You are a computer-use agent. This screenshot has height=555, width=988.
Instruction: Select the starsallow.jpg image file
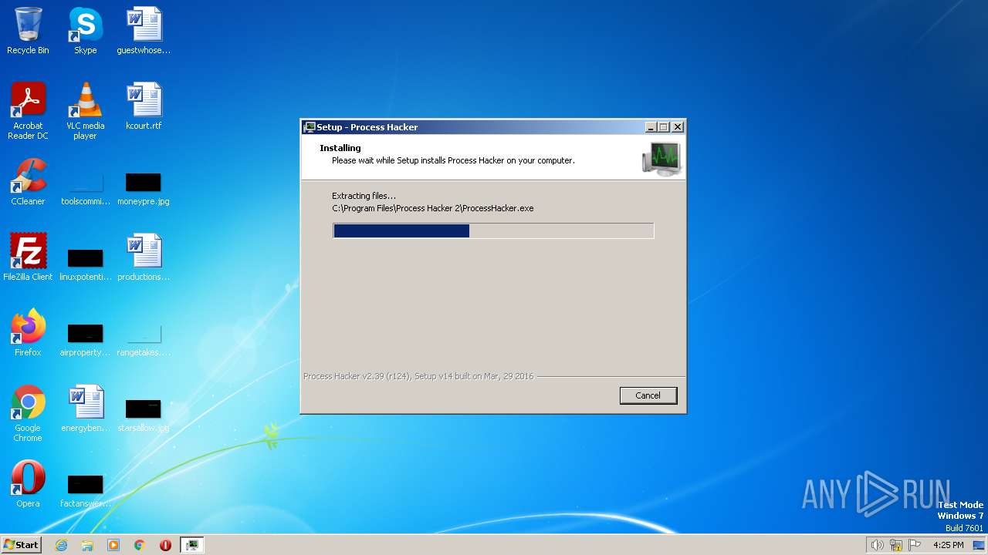144,416
